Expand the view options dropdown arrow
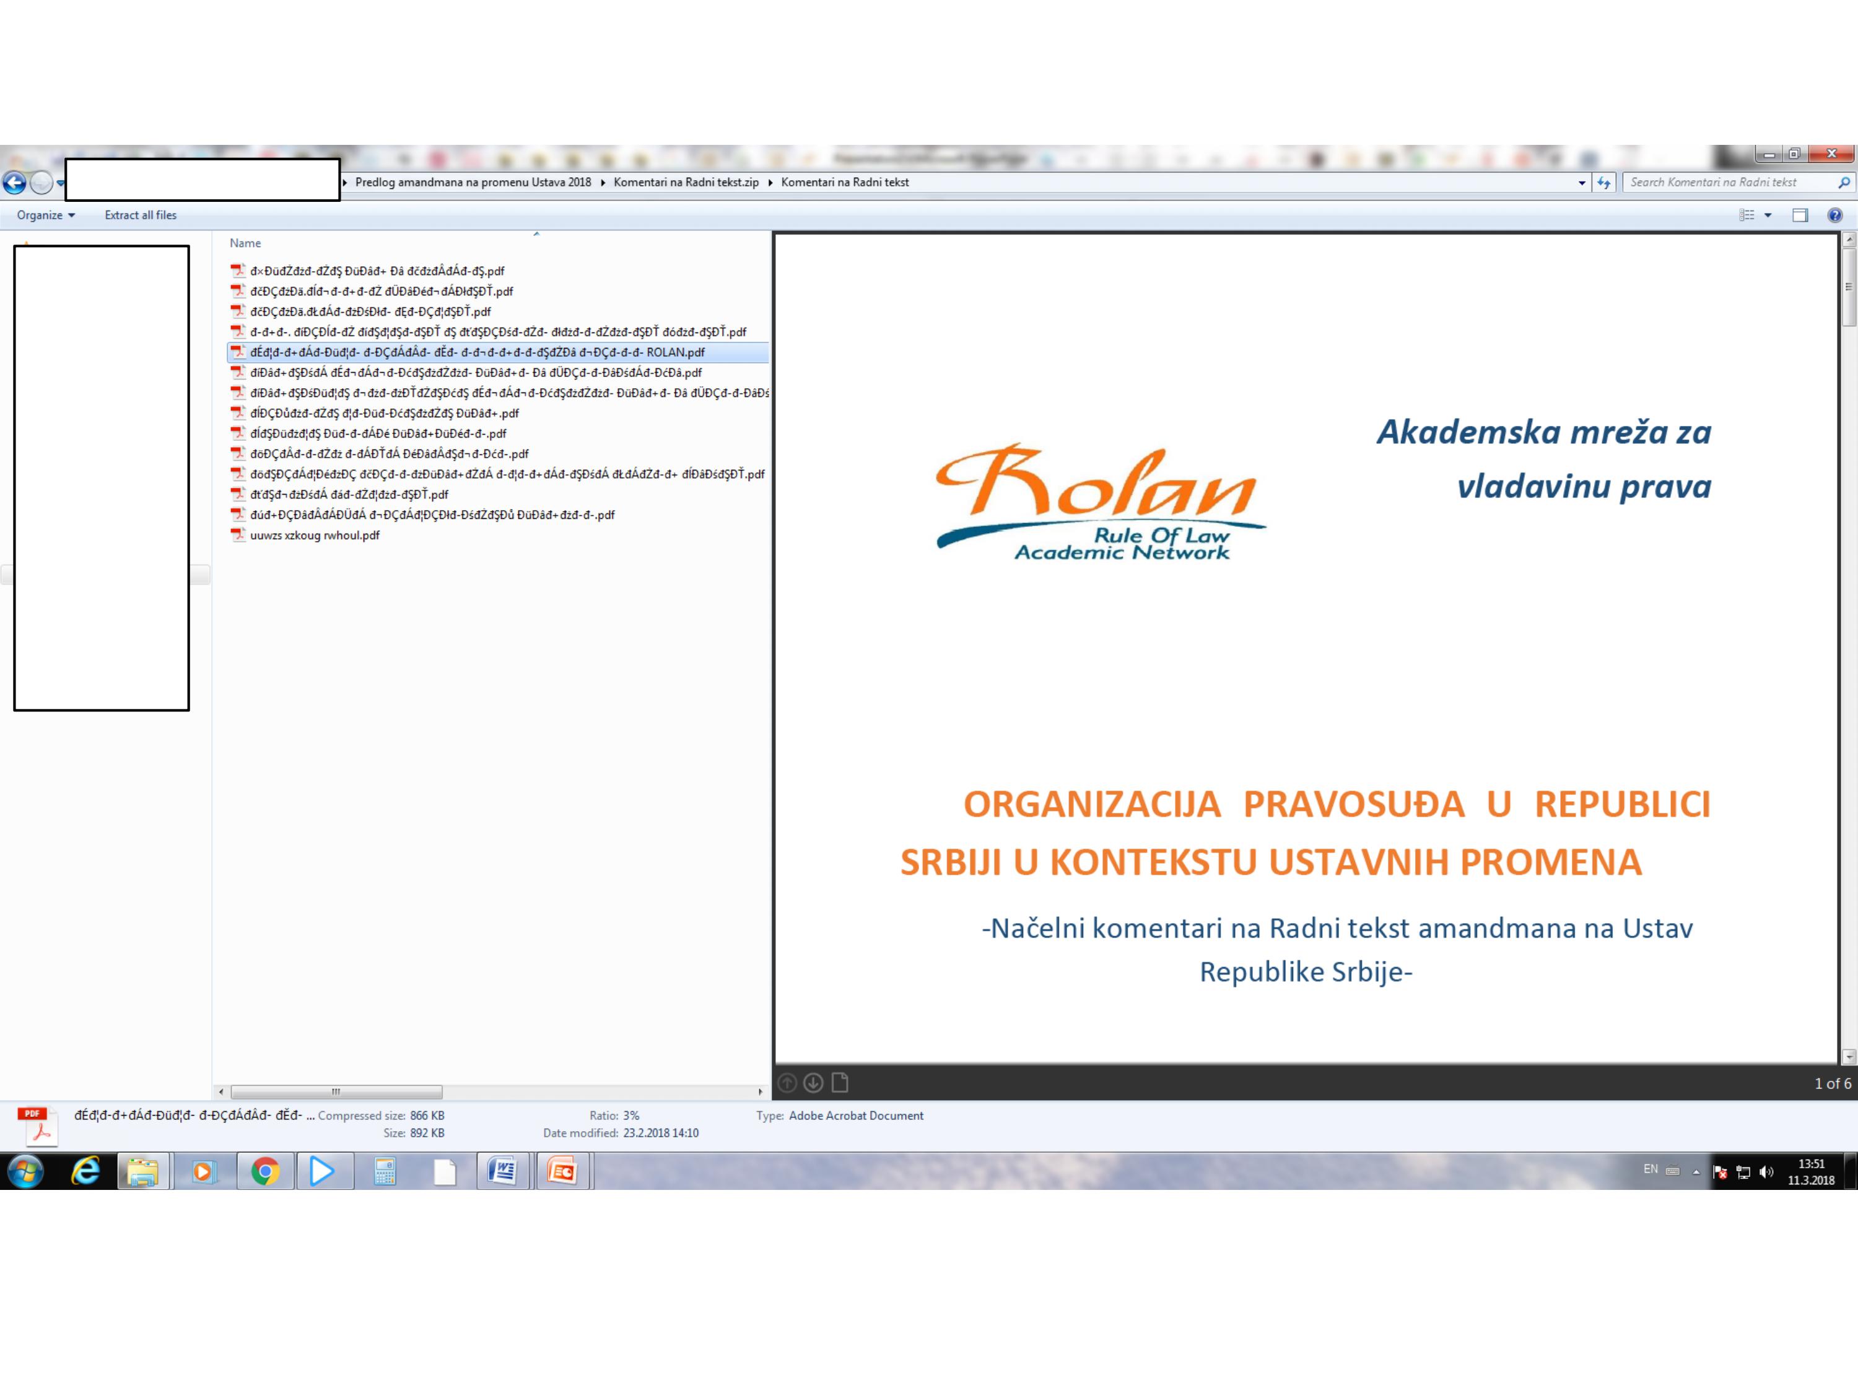This screenshot has width=1858, height=1393. tap(1768, 215)
